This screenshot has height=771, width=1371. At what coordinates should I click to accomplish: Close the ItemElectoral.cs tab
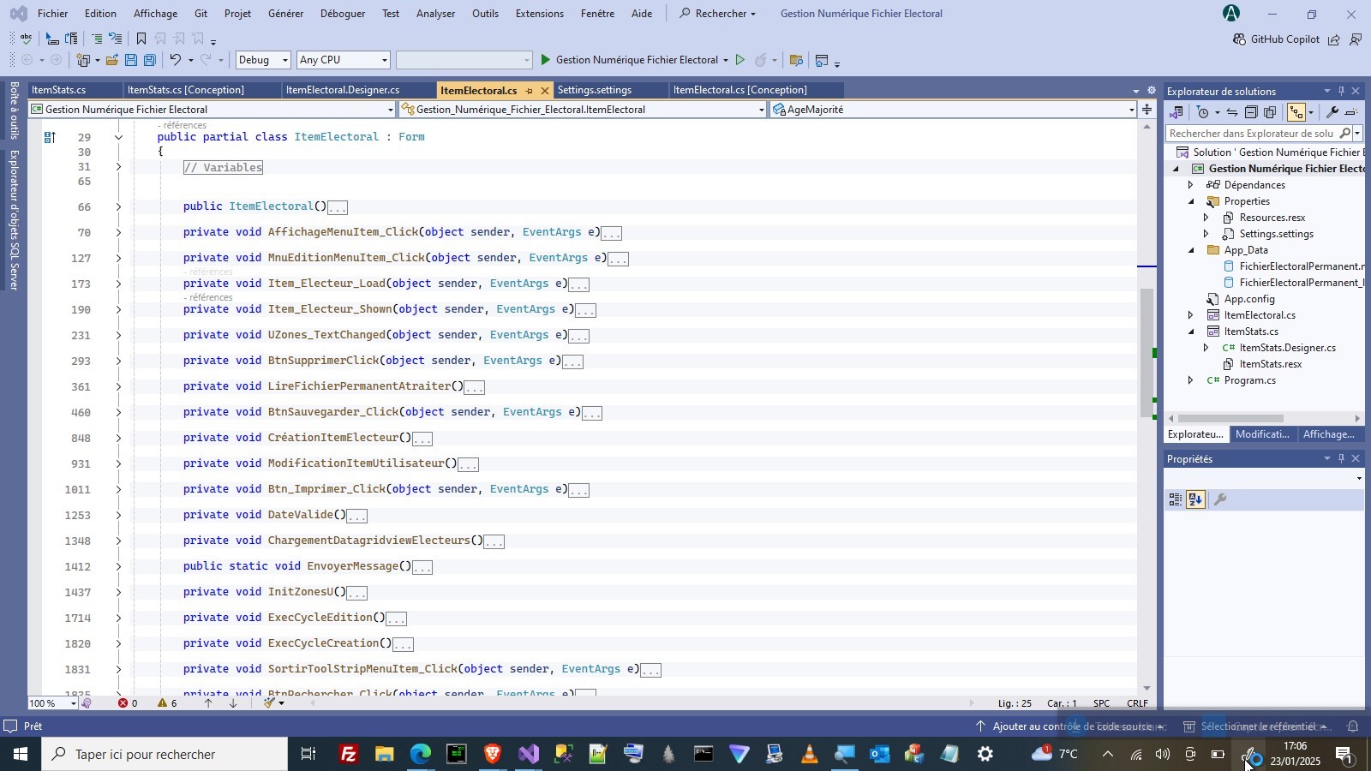point(545,91)
